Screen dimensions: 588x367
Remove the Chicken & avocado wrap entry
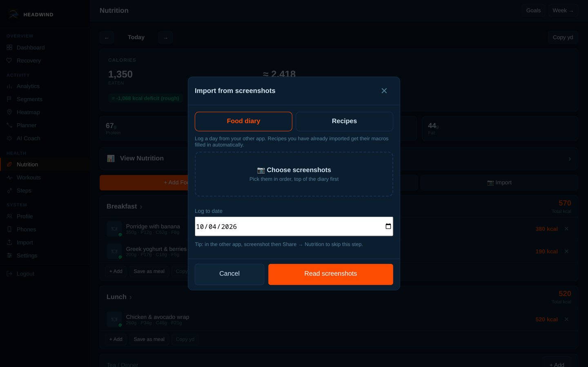pos(566,319)
